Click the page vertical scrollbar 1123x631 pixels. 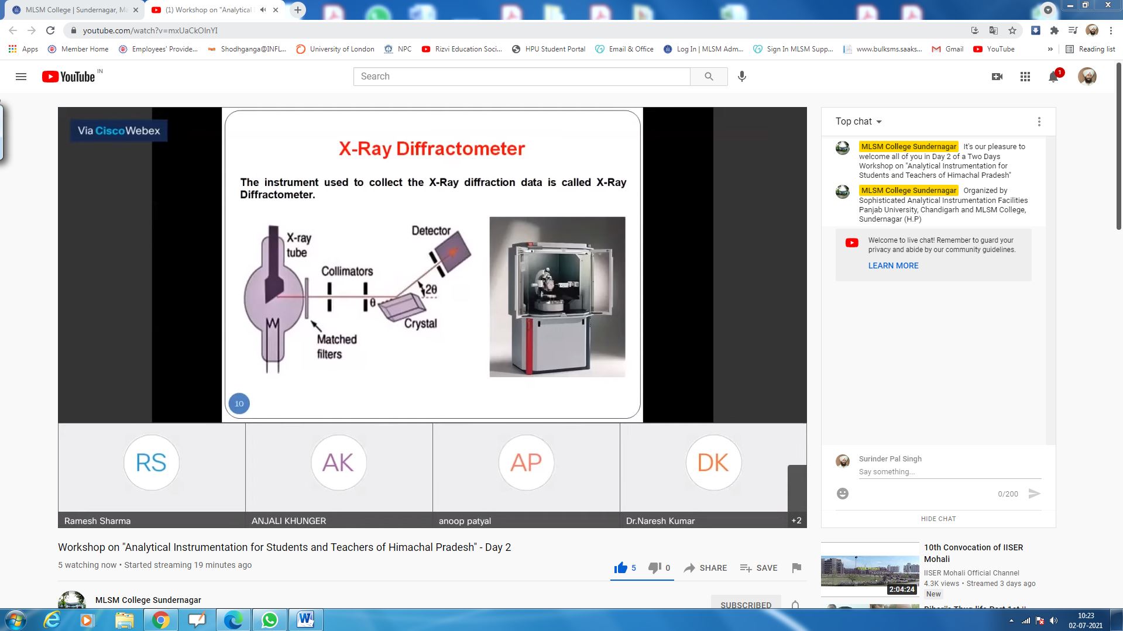coord(1119,146)
